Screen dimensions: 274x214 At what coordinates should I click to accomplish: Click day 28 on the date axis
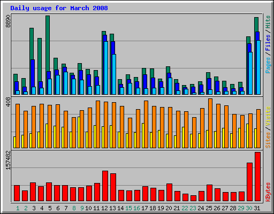point(233,208)
